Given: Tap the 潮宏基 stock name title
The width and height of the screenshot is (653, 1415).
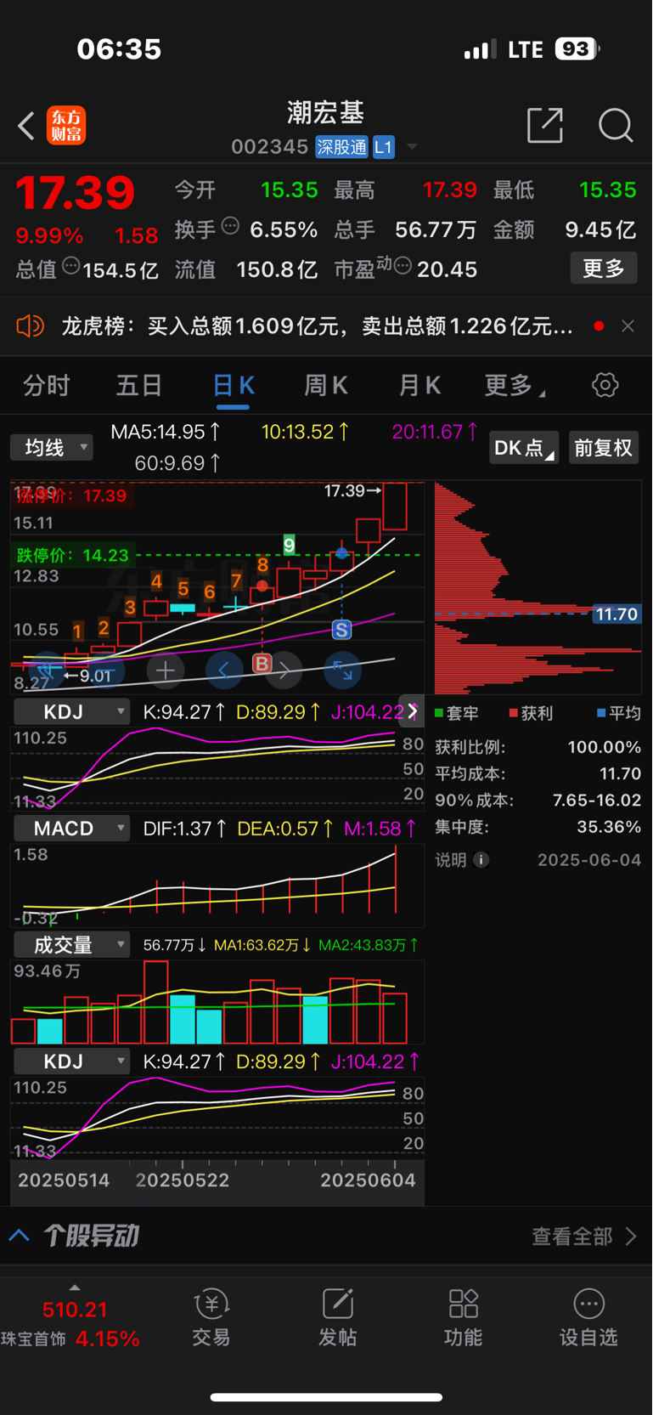Looking at the screenshot, I should pos(326,112).
